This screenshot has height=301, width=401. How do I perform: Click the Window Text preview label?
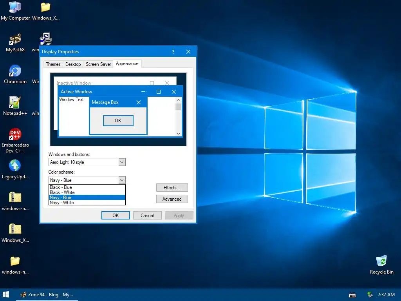point(71,100)
